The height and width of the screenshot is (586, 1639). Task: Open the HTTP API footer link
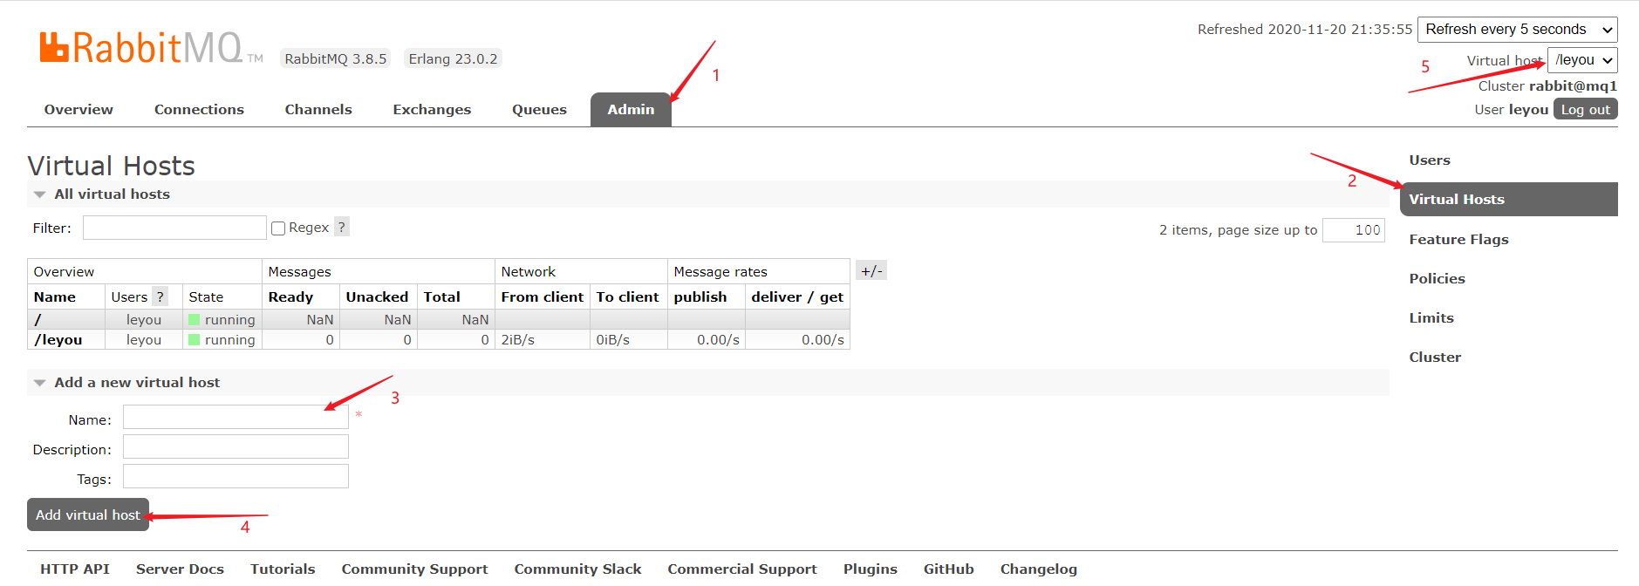click(x=75, y=569)
